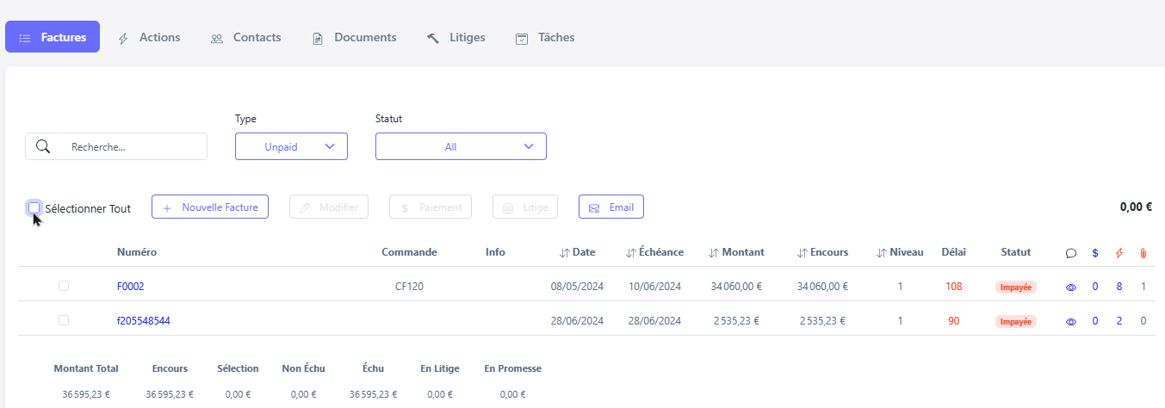
Task: Click the Actions tab lightning icon
Action: [x=123, y=38]
